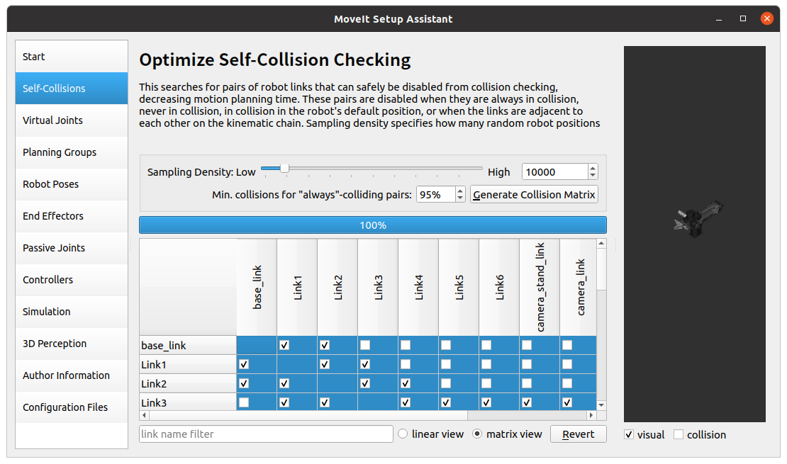787x464 pixels.
Task: Click the sampling density 10000 field
Action: tap(554, 172)
